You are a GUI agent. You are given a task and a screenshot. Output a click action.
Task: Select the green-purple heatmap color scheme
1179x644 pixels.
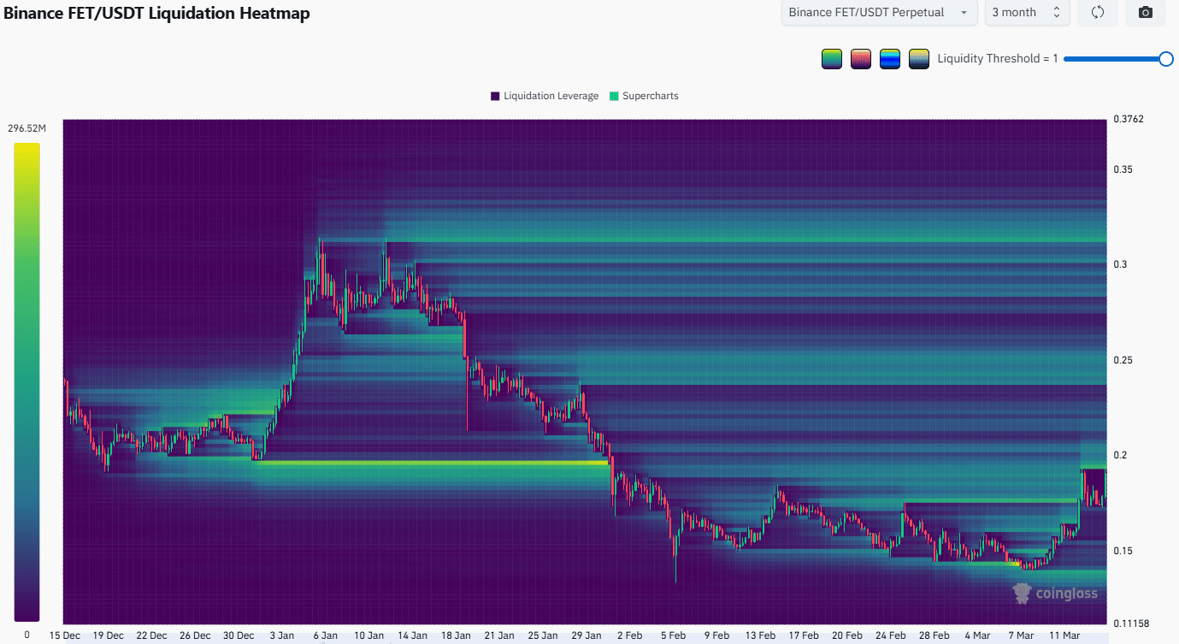(x=831, y=58)
